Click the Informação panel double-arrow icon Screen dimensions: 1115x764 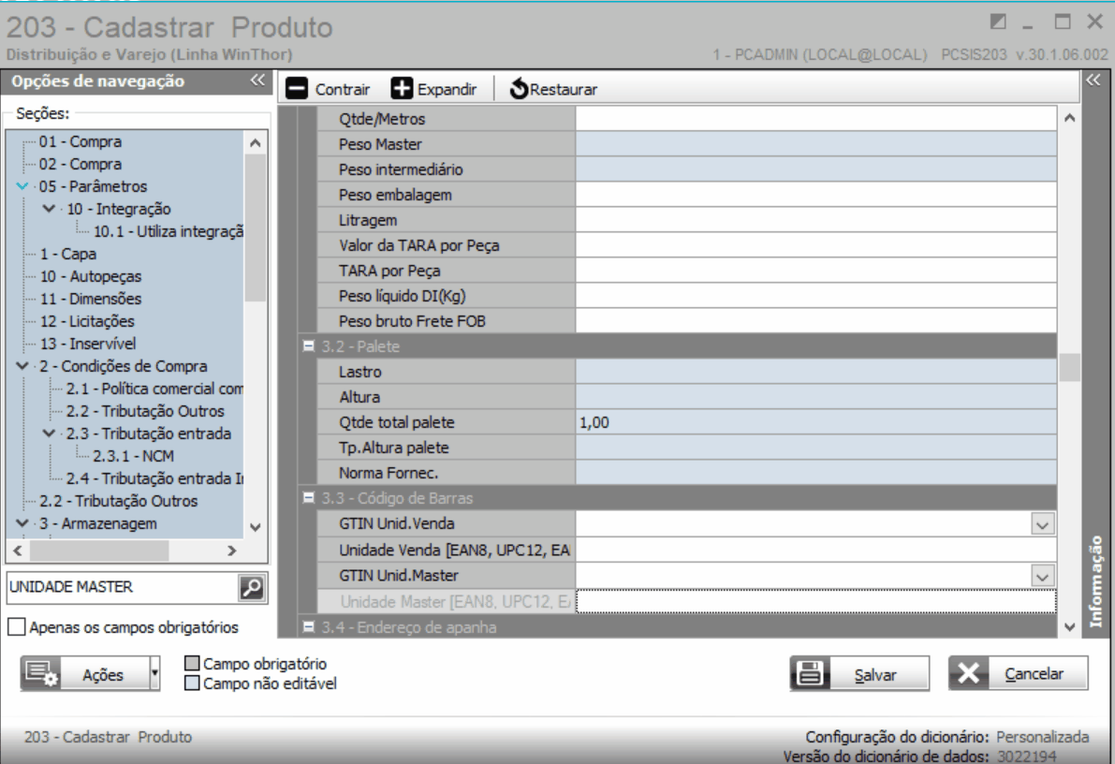(x=1093, y=80)
